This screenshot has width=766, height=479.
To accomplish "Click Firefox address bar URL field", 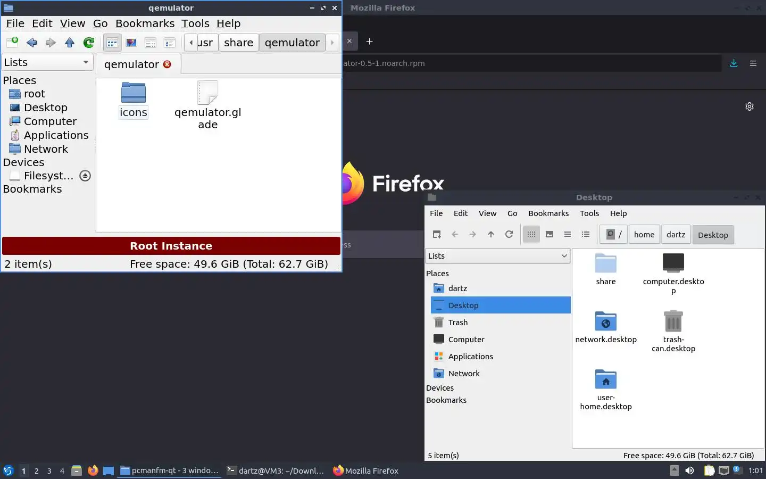I will 532,63.
